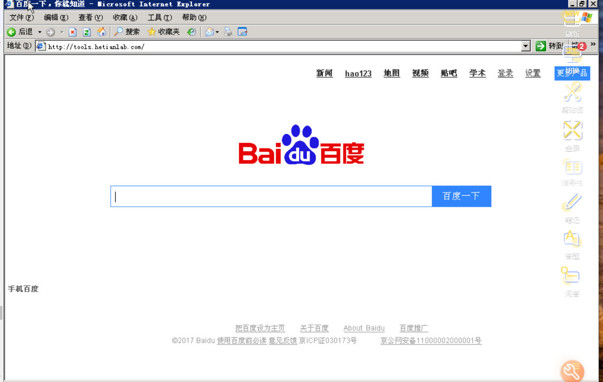Screen dimensions: 603x382
Task: Click the 新闻 link
Action: [324, 73]
